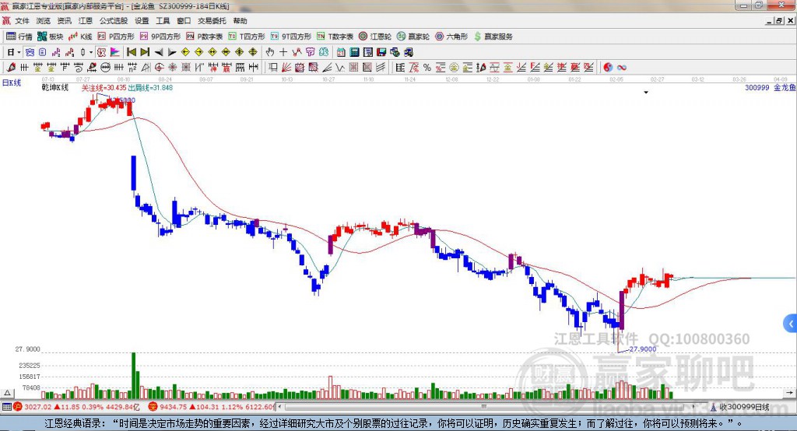
Task: Select the crosshair cursor tool
Action: (x=283, y=52)
